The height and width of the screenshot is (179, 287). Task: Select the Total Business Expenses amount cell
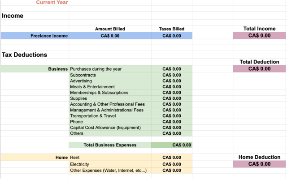[x=172, y=145]
